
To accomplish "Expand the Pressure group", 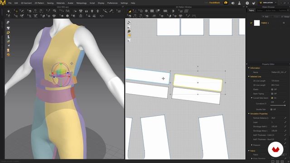I will (252, 145).
